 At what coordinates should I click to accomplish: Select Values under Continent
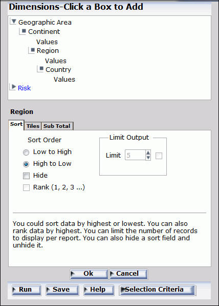pos(47,42)
